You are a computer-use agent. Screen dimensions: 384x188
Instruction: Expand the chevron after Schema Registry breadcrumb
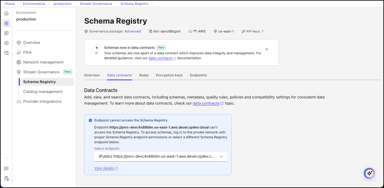click(151, 4)
